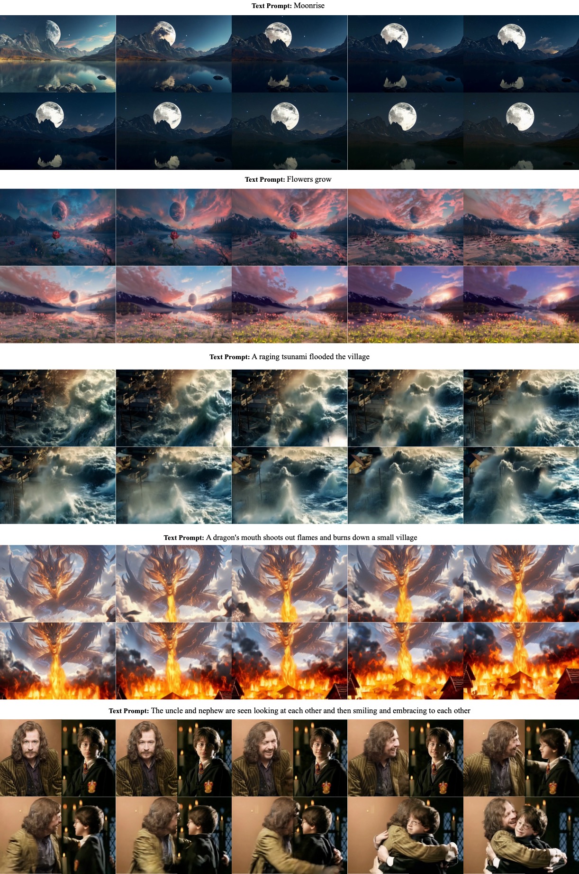Select the first uncle and nephew frame

click(58, 758)
